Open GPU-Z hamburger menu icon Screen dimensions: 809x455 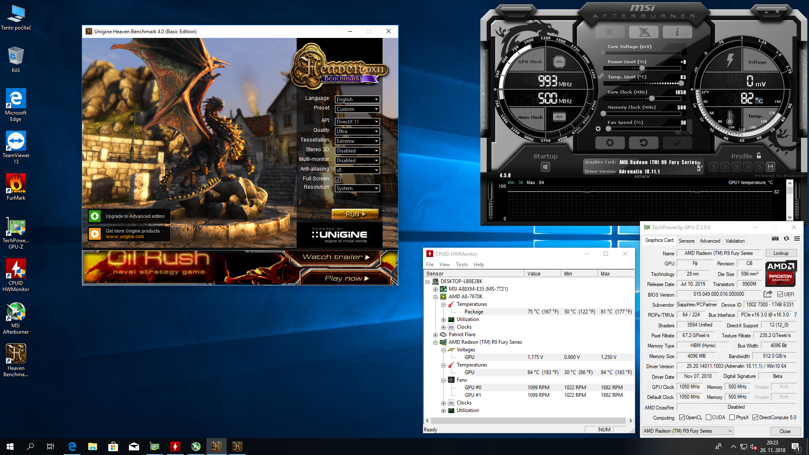pyautogui.click(x=797, y=239)
